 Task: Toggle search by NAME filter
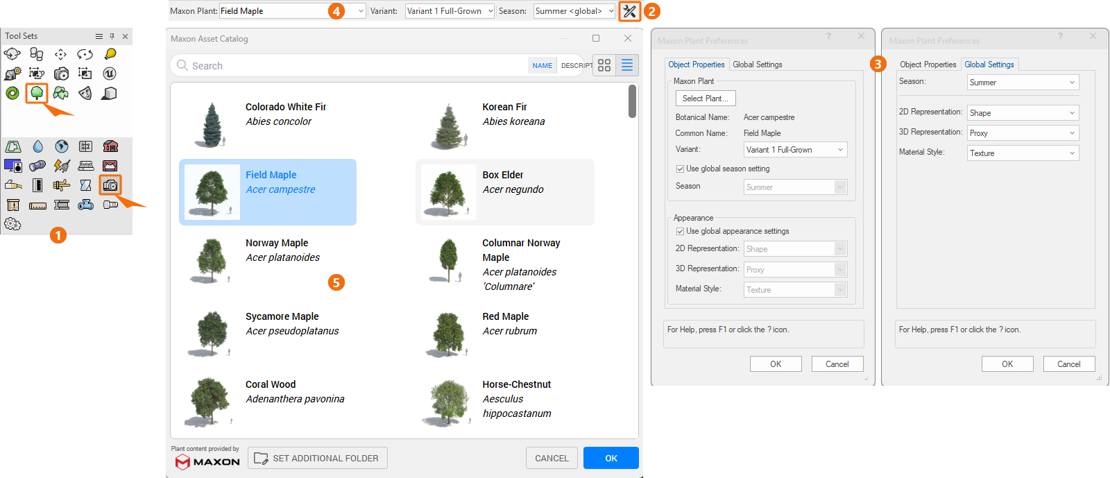[543, 65]
